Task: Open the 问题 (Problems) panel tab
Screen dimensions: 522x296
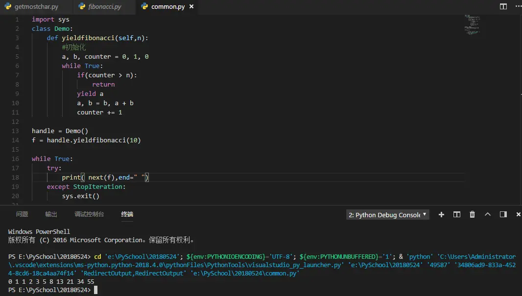Action: pyautogui.click(x=22, y=214)
